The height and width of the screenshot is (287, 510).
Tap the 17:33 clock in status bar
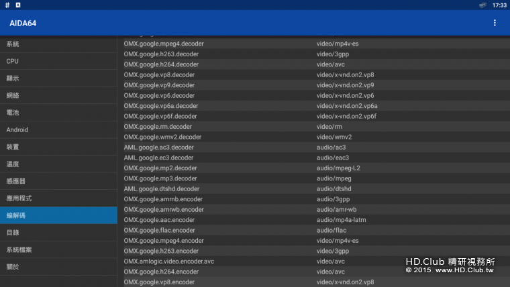[499, 5]
